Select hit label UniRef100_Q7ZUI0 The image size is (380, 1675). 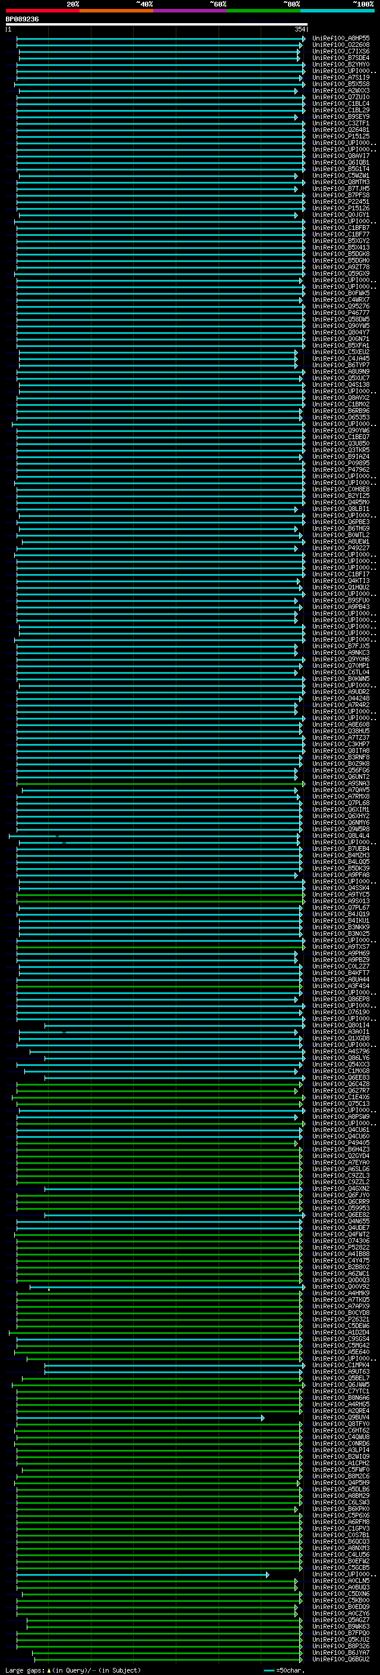click(341, 97)
